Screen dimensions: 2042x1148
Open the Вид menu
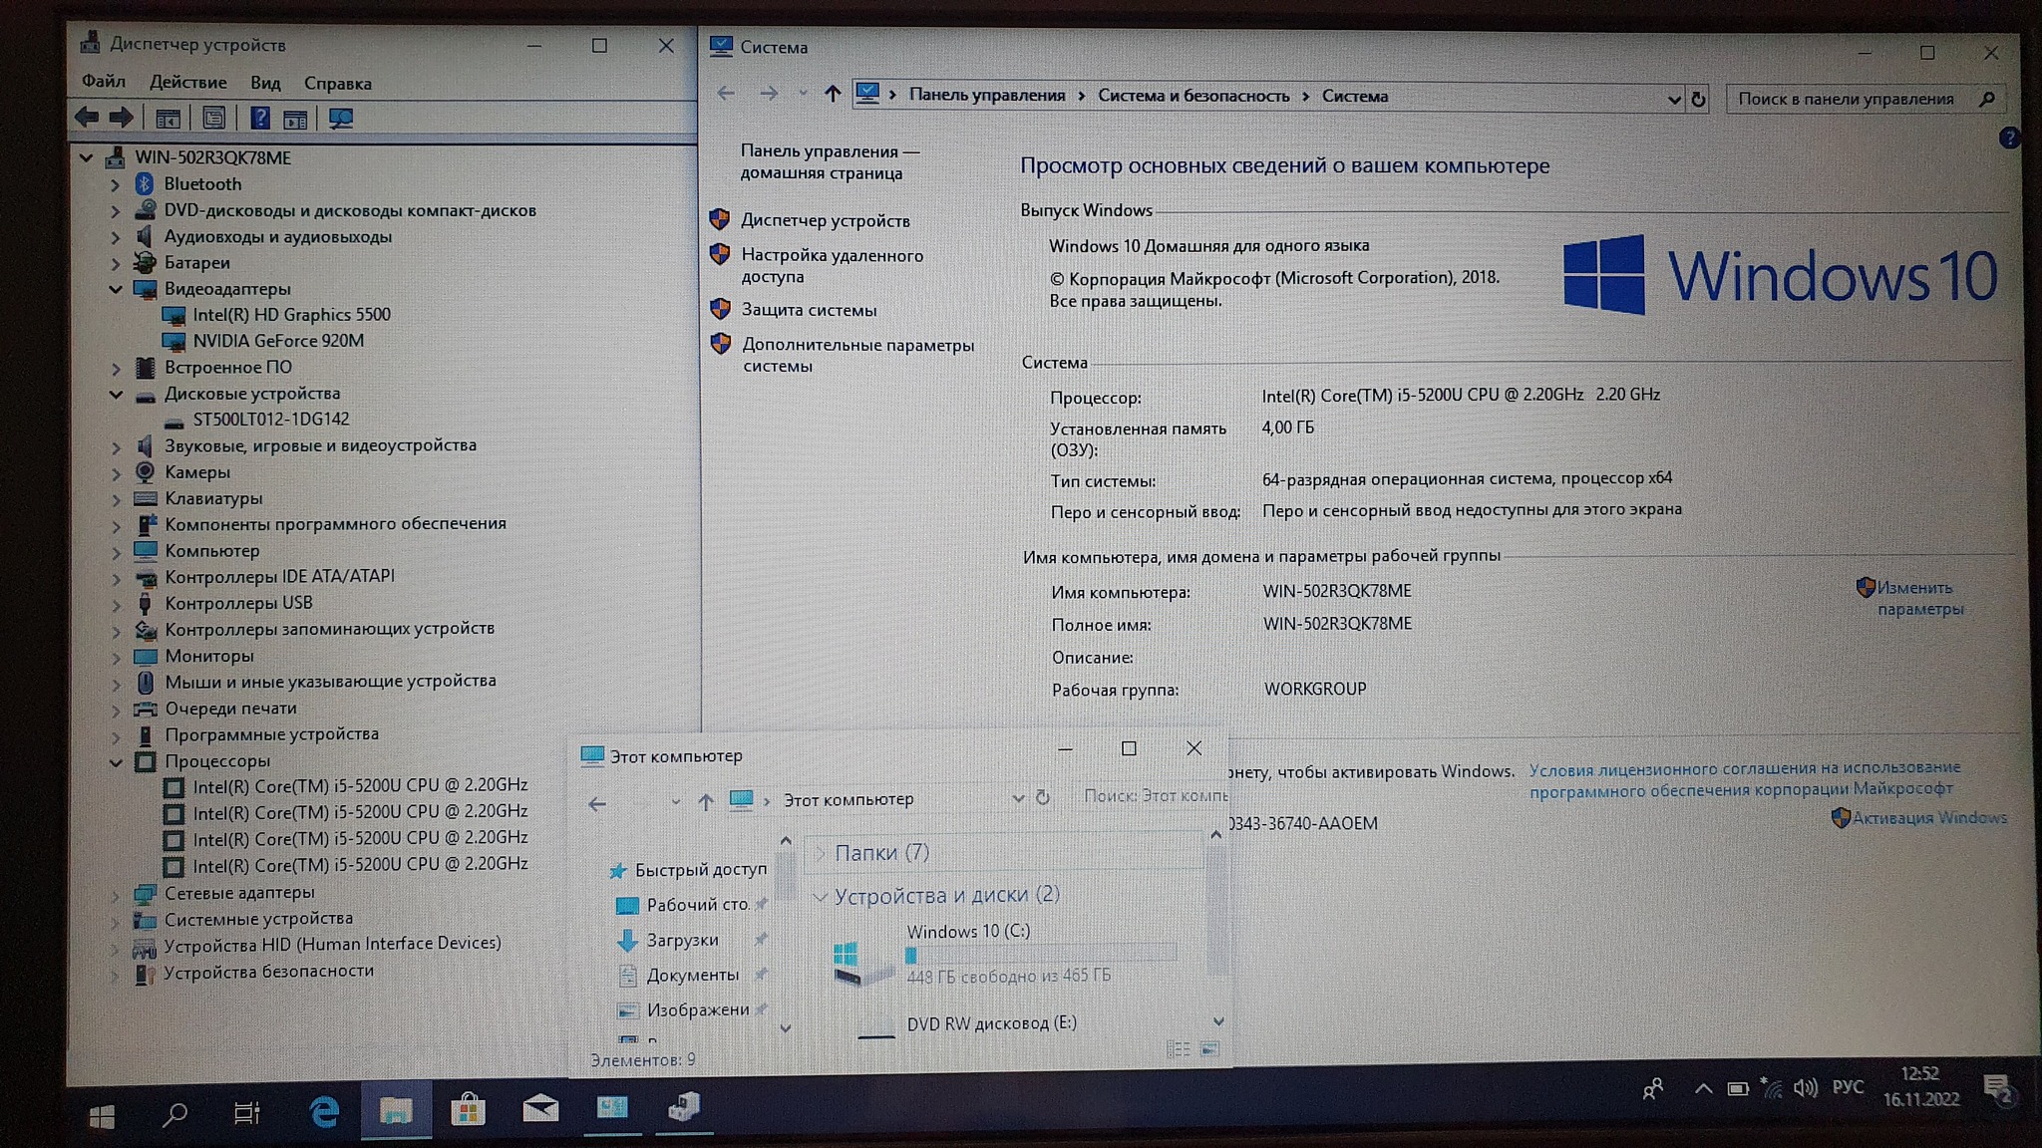265,83
